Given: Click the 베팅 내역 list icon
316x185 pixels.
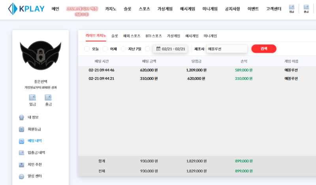Looking at the screenshot, I should click(x=21, y=141).
